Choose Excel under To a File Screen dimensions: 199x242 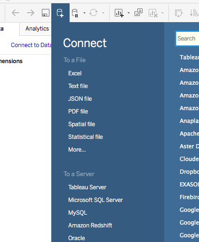[x=75, y=73]
